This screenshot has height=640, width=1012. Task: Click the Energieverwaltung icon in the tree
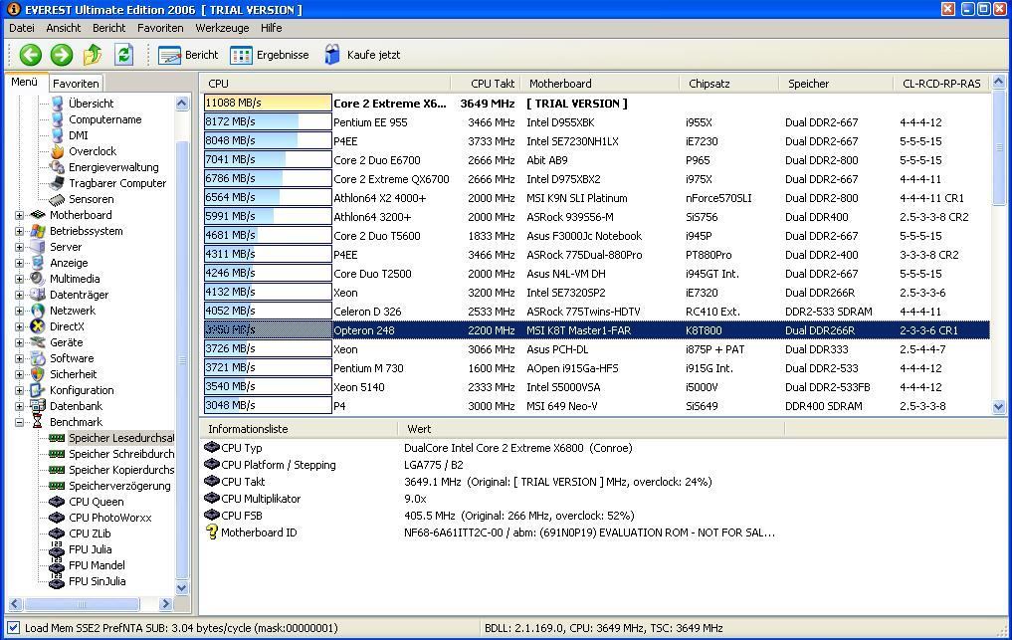pyautogui.click(x=58, y=167)
